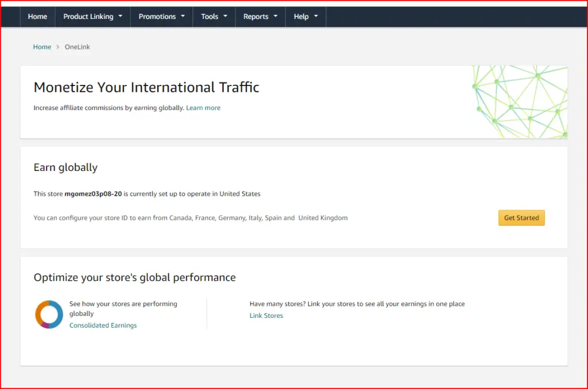This screenshot has width=588, height=389.
Task: Open the Home menu item in navigation bar
Action: click(x=37, y=17)
